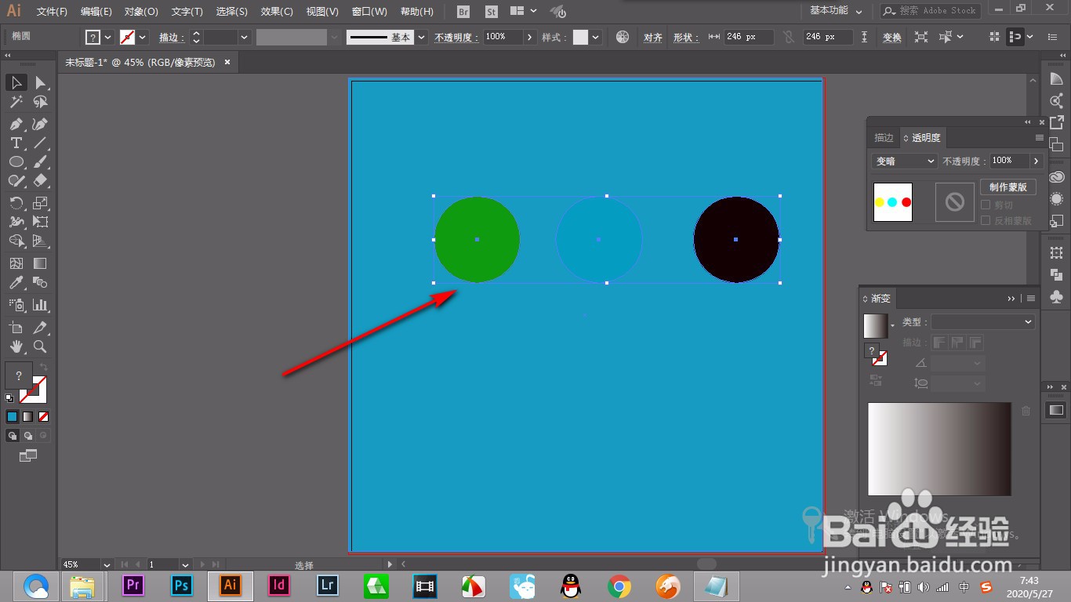The image size is (1071, 602).
Task: Select the Line Segment tool
Action: (x=40, y=143)
